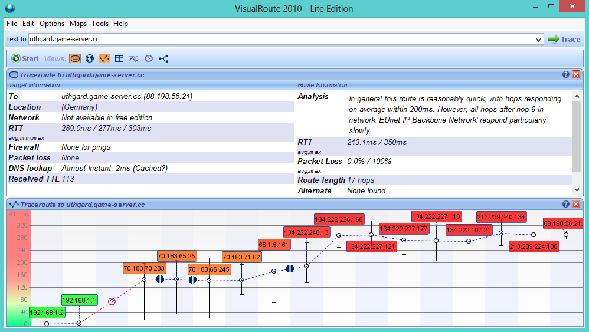Click the Alternate None found value
The width and height of the screenshot is (589, 332).
pos(367,190)
